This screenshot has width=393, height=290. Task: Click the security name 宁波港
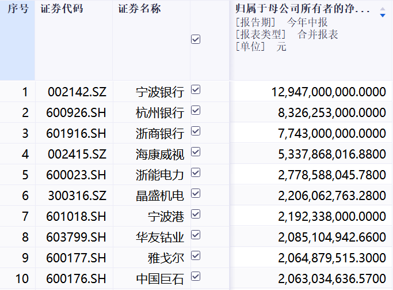click(166, 217)
